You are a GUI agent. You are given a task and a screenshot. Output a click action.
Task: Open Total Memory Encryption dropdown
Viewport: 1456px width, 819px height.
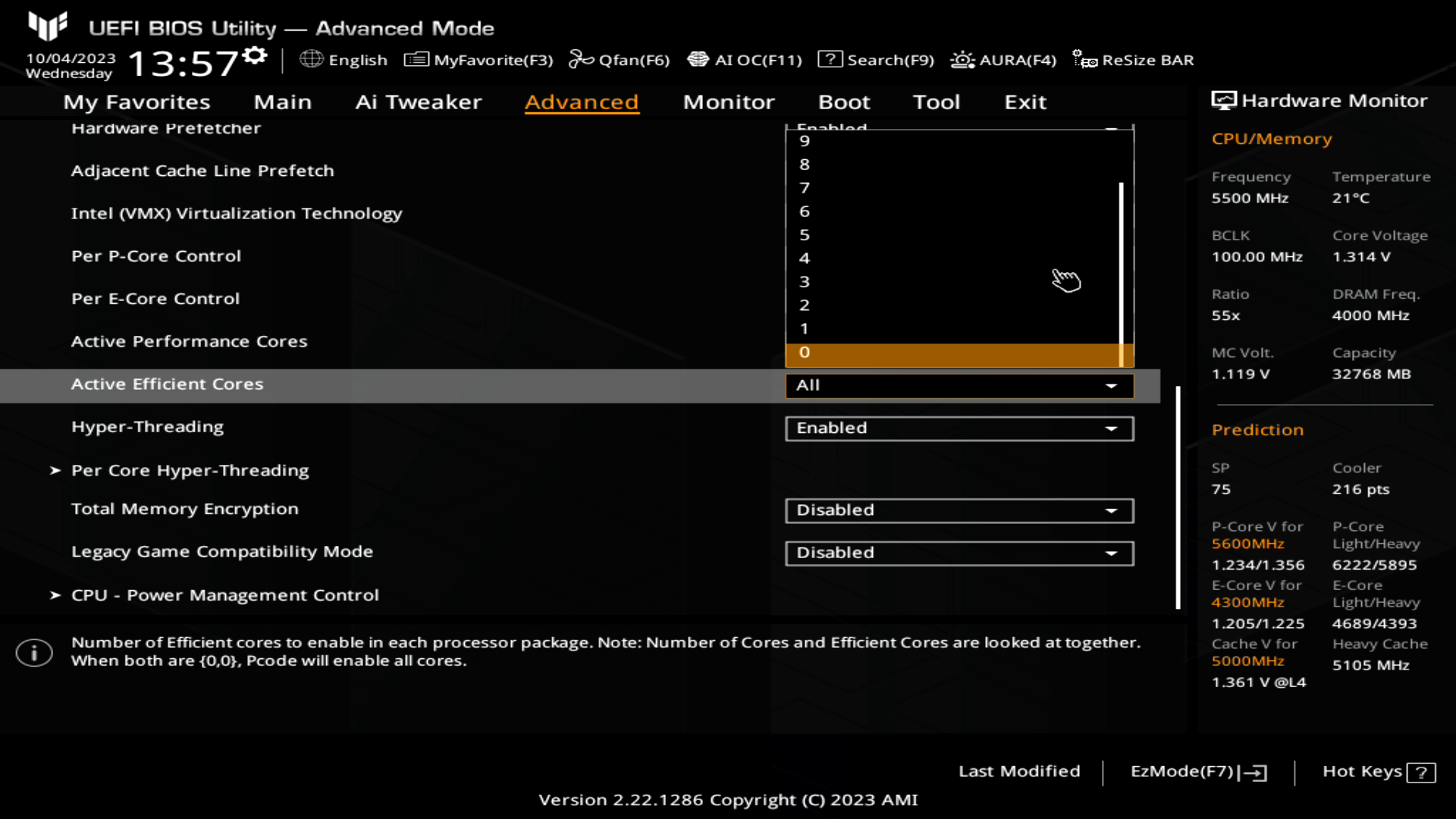tap(959, 510)
